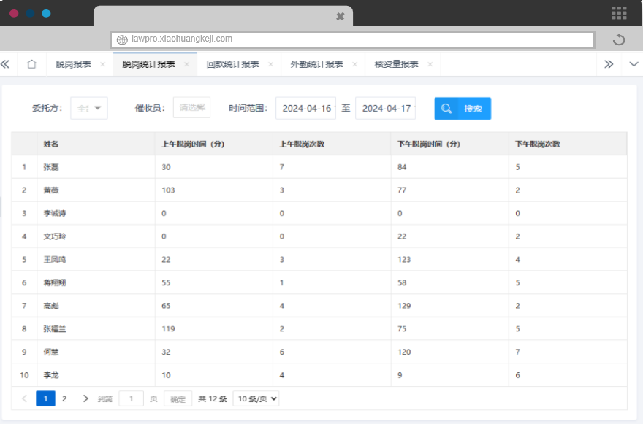Switch to 脱岗报表 tab
643x424 pixels.
point(73,64)
